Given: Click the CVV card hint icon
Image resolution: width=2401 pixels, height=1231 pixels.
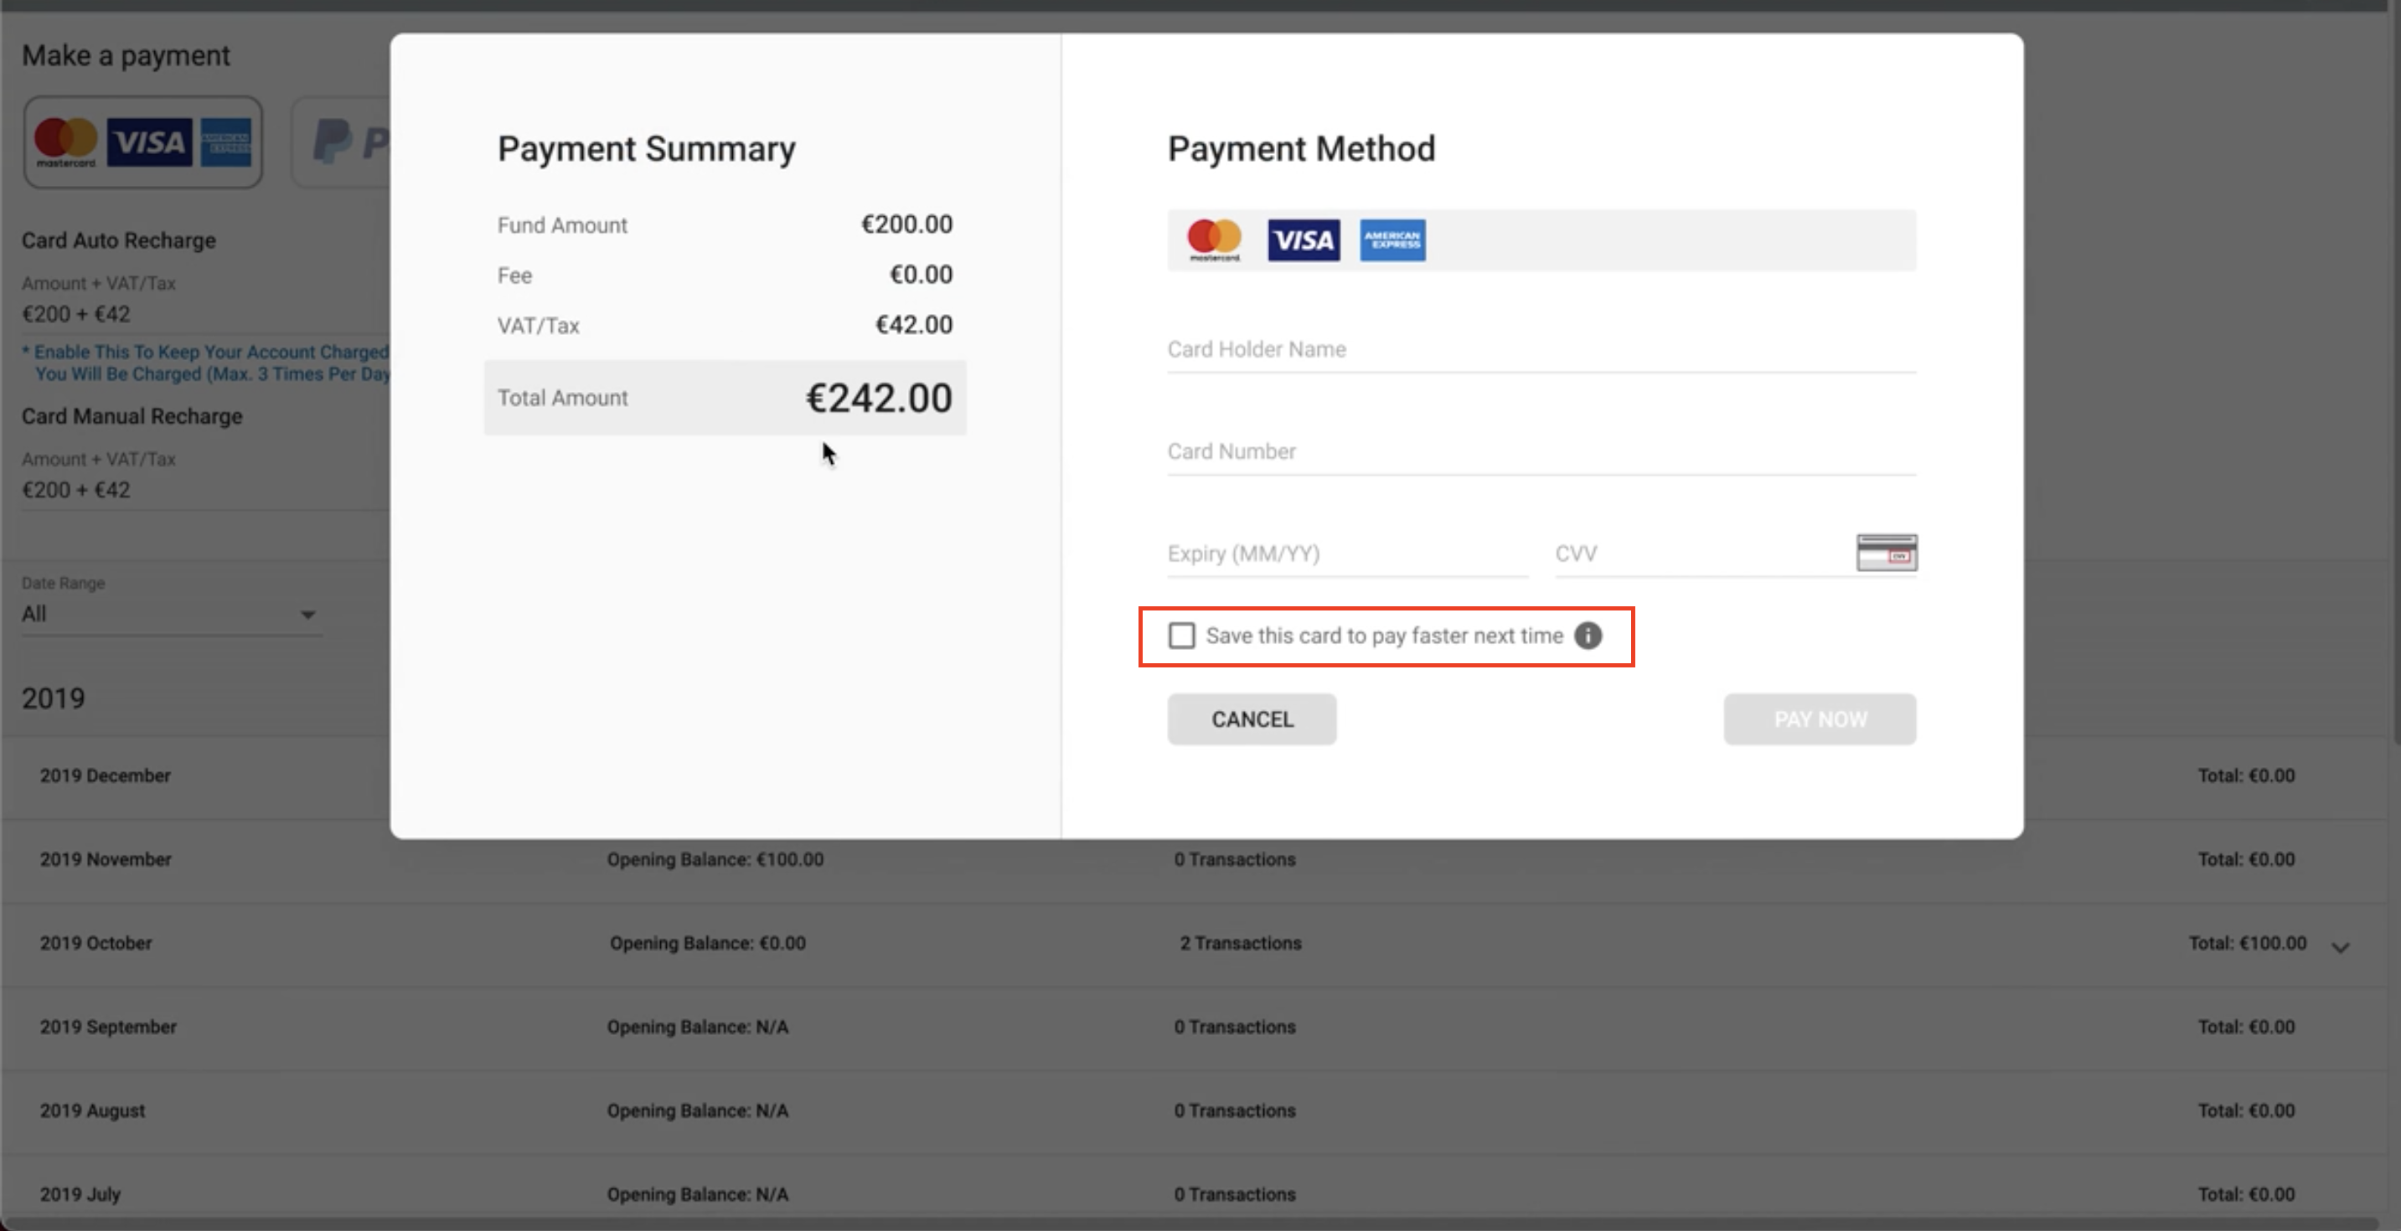Looking at the screenshot, I should 1886,553.
